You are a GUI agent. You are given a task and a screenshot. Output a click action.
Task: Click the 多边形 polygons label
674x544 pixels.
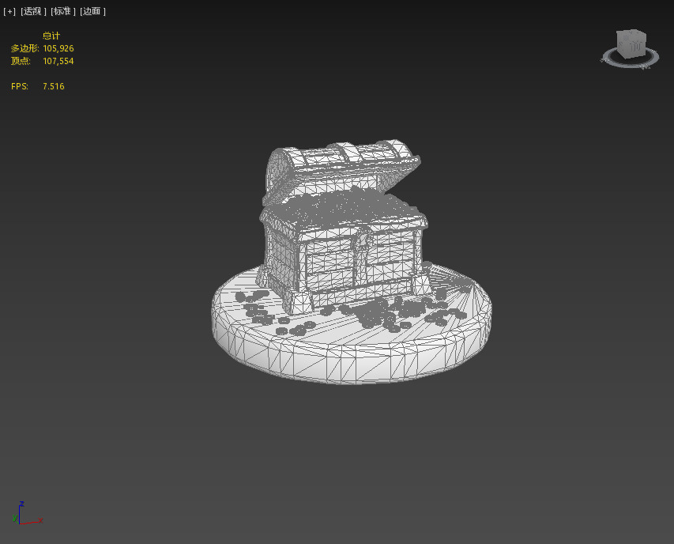25,48
